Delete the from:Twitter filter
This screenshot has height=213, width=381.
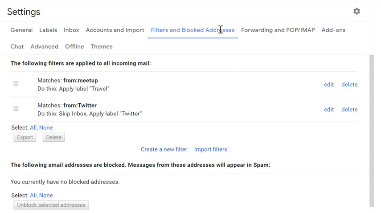[x=349, y=110]
